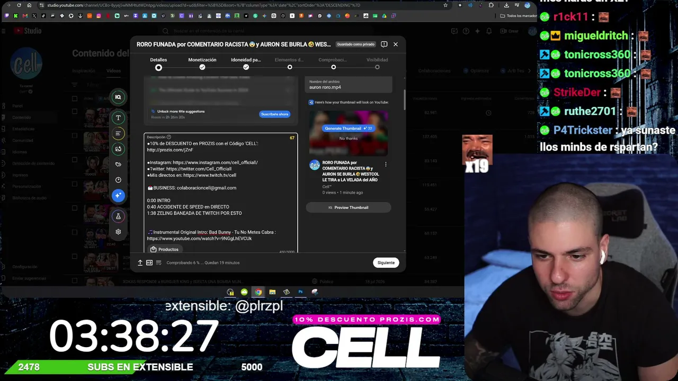
Task: Click the dialog vertical scrollbar
Action: pyautogui.click(x=405, y=99)
